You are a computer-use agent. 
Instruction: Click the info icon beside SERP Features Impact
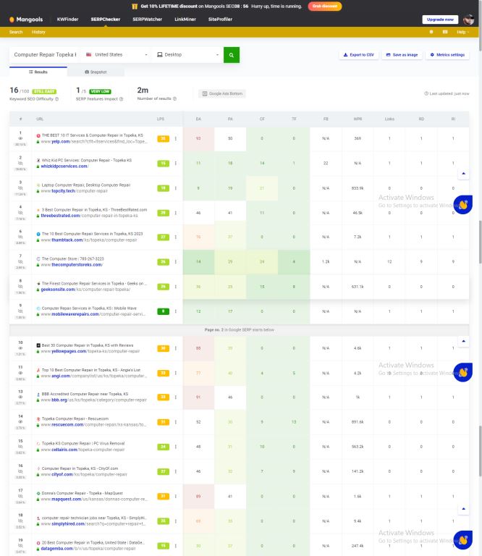pyautogui.click(x=121, y=99)
